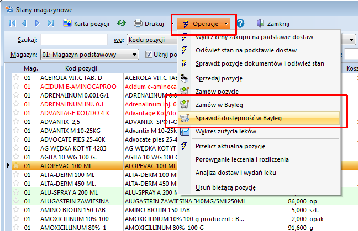Select the ALTA-DERM 450 ML. row
This screenshot has height=231, width=358.
point(68,184)
